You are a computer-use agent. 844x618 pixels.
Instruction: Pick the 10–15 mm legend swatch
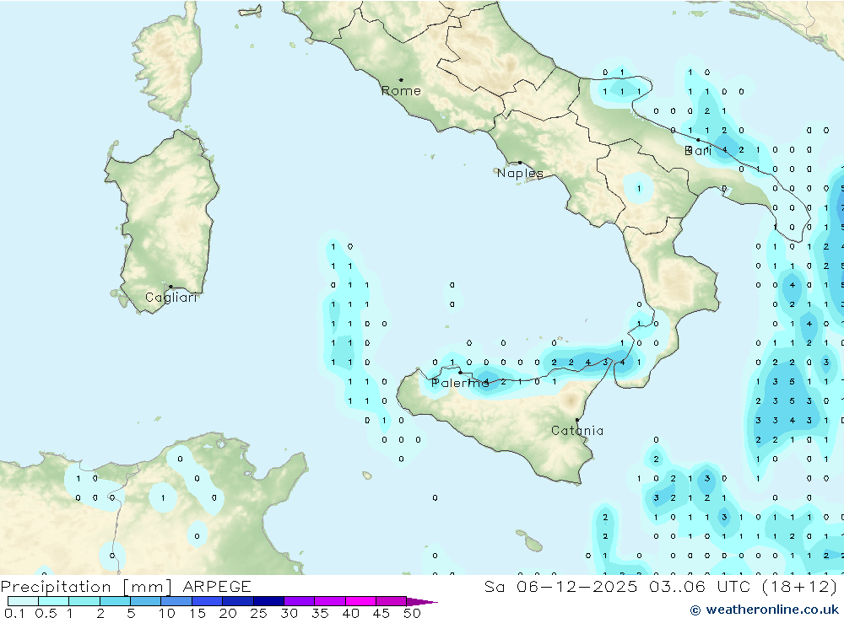coord(176,601)
